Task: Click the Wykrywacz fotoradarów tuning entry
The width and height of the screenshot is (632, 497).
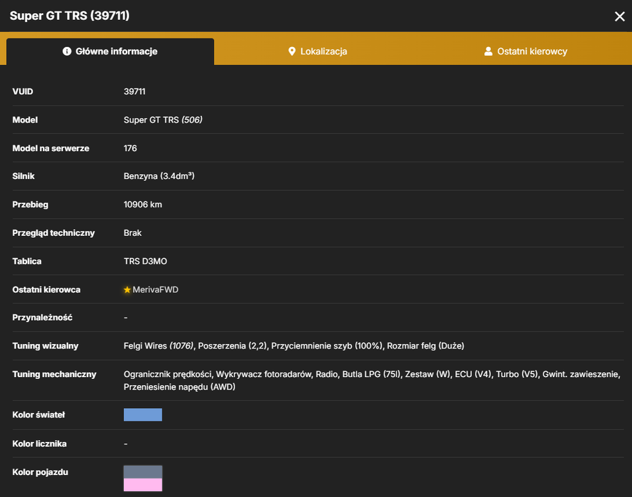Action: point(264,374)
